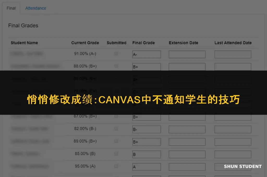
Task: Click the Final Grades heading
Action: click(23, 26)
